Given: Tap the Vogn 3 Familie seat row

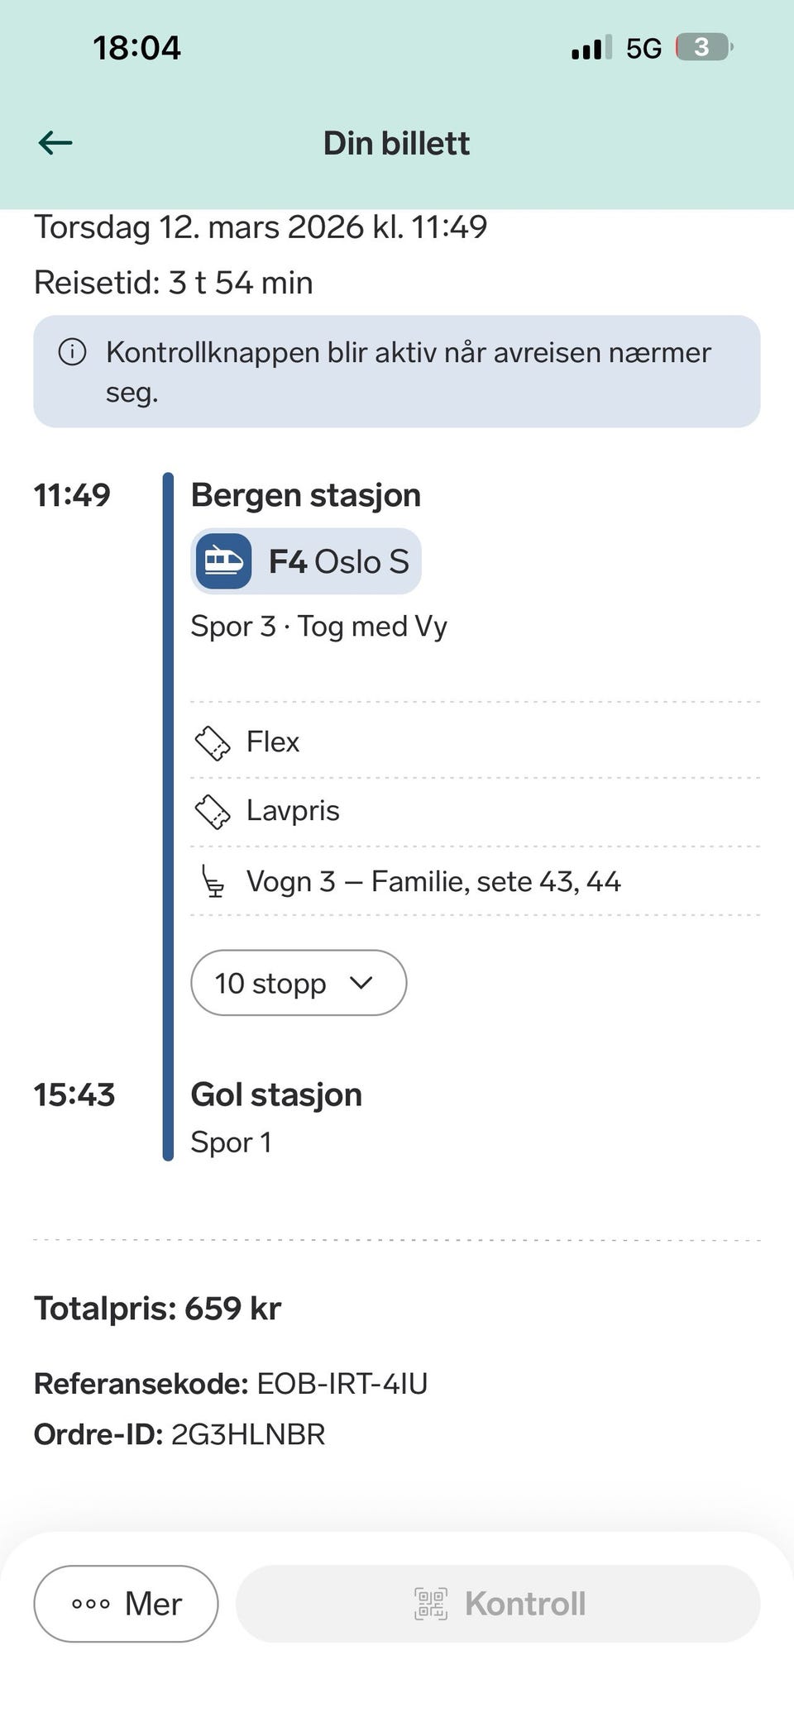Looking at the screenshot, I should tap(433, 881).
